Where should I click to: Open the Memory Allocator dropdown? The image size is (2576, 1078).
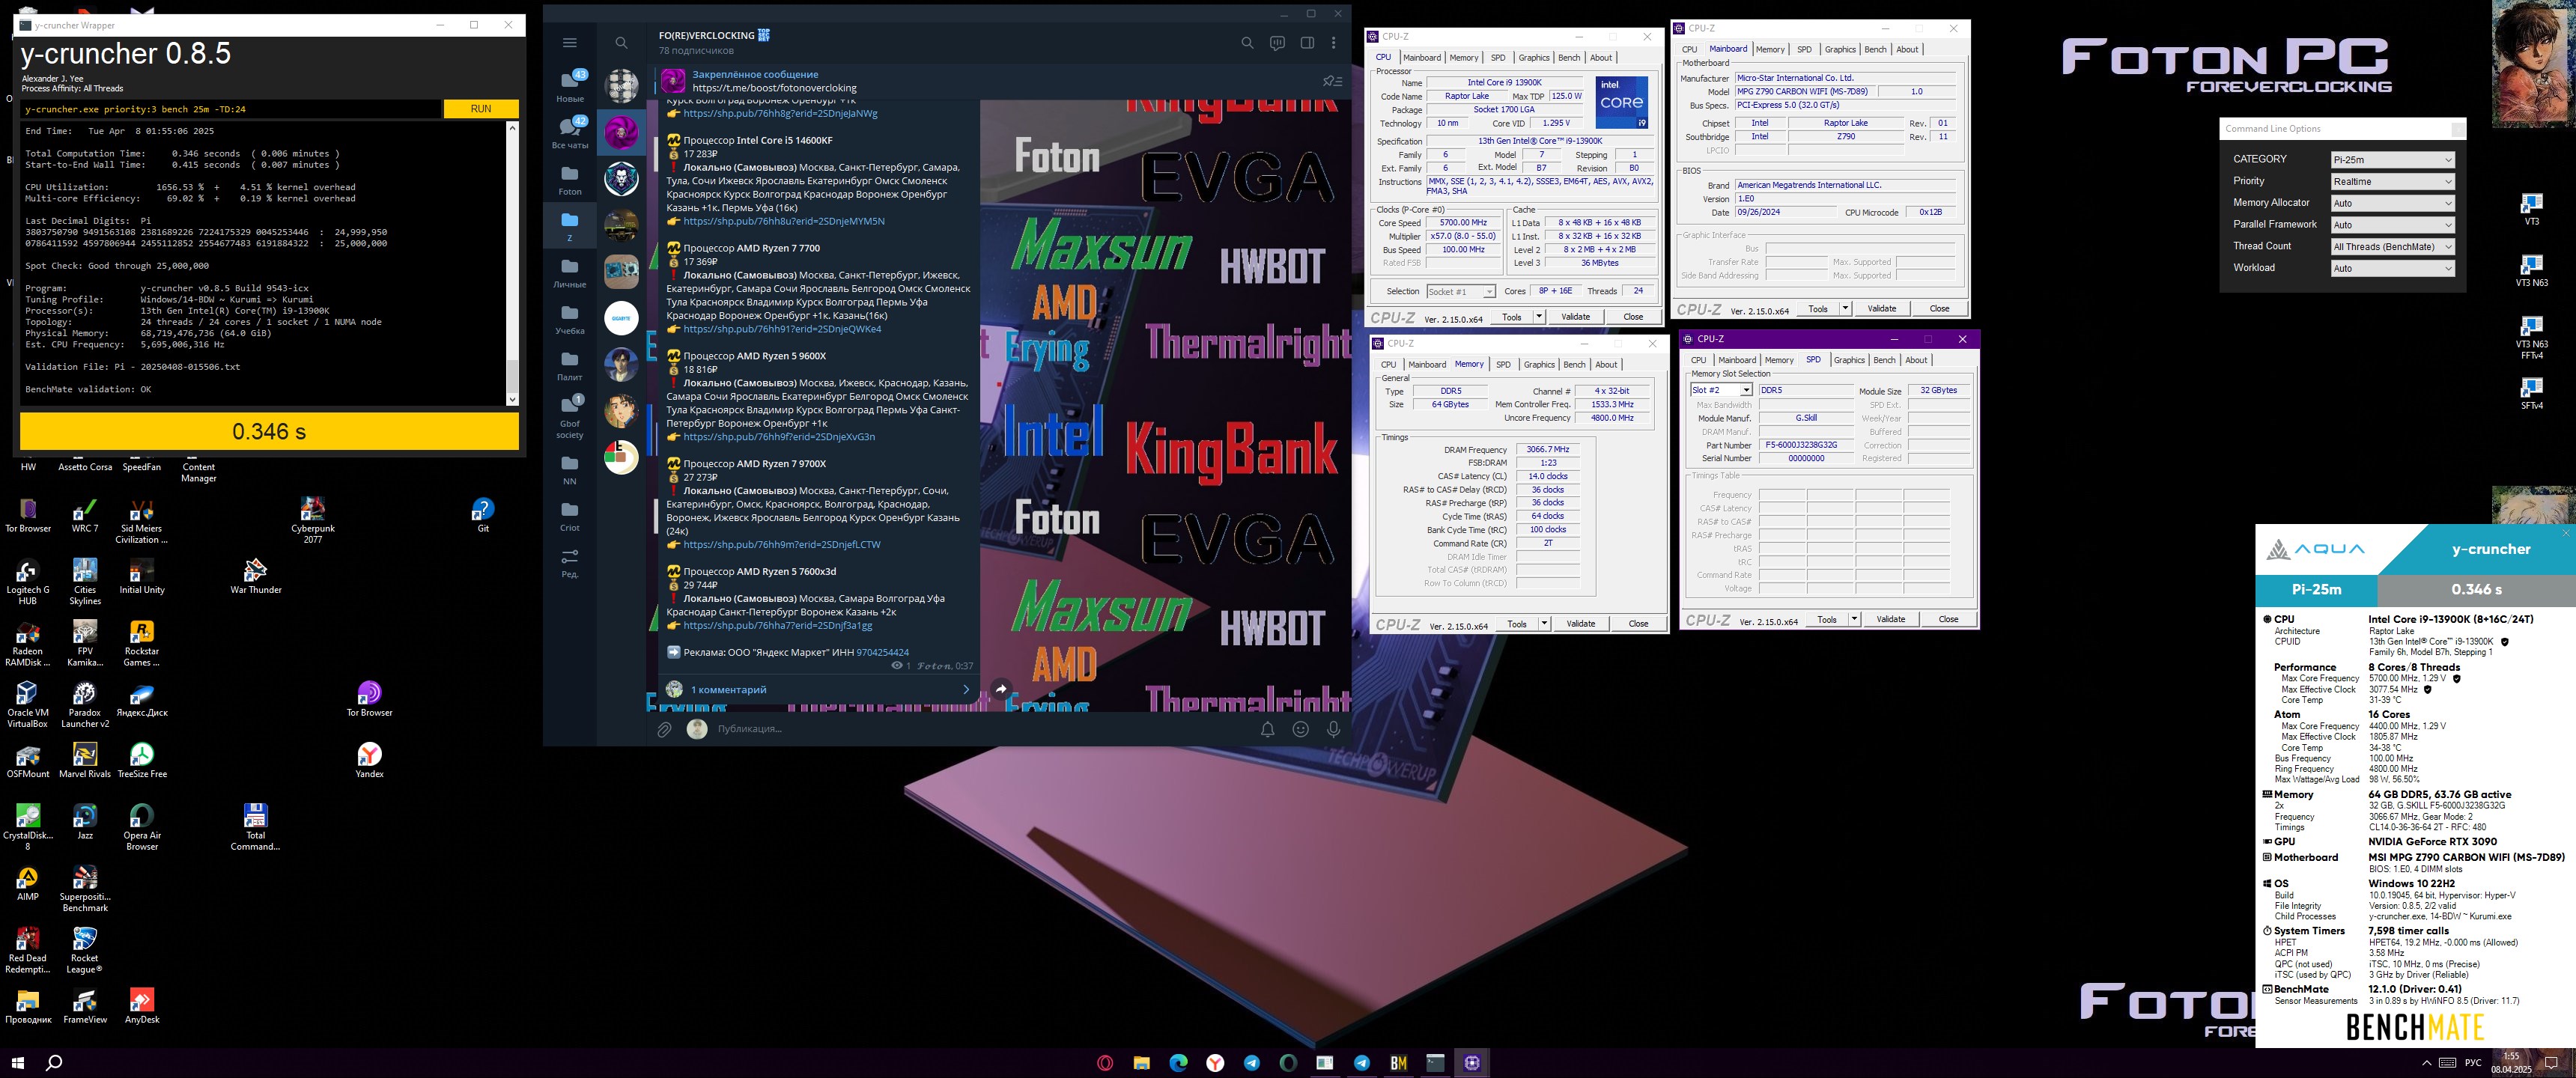coord(2392,203)
